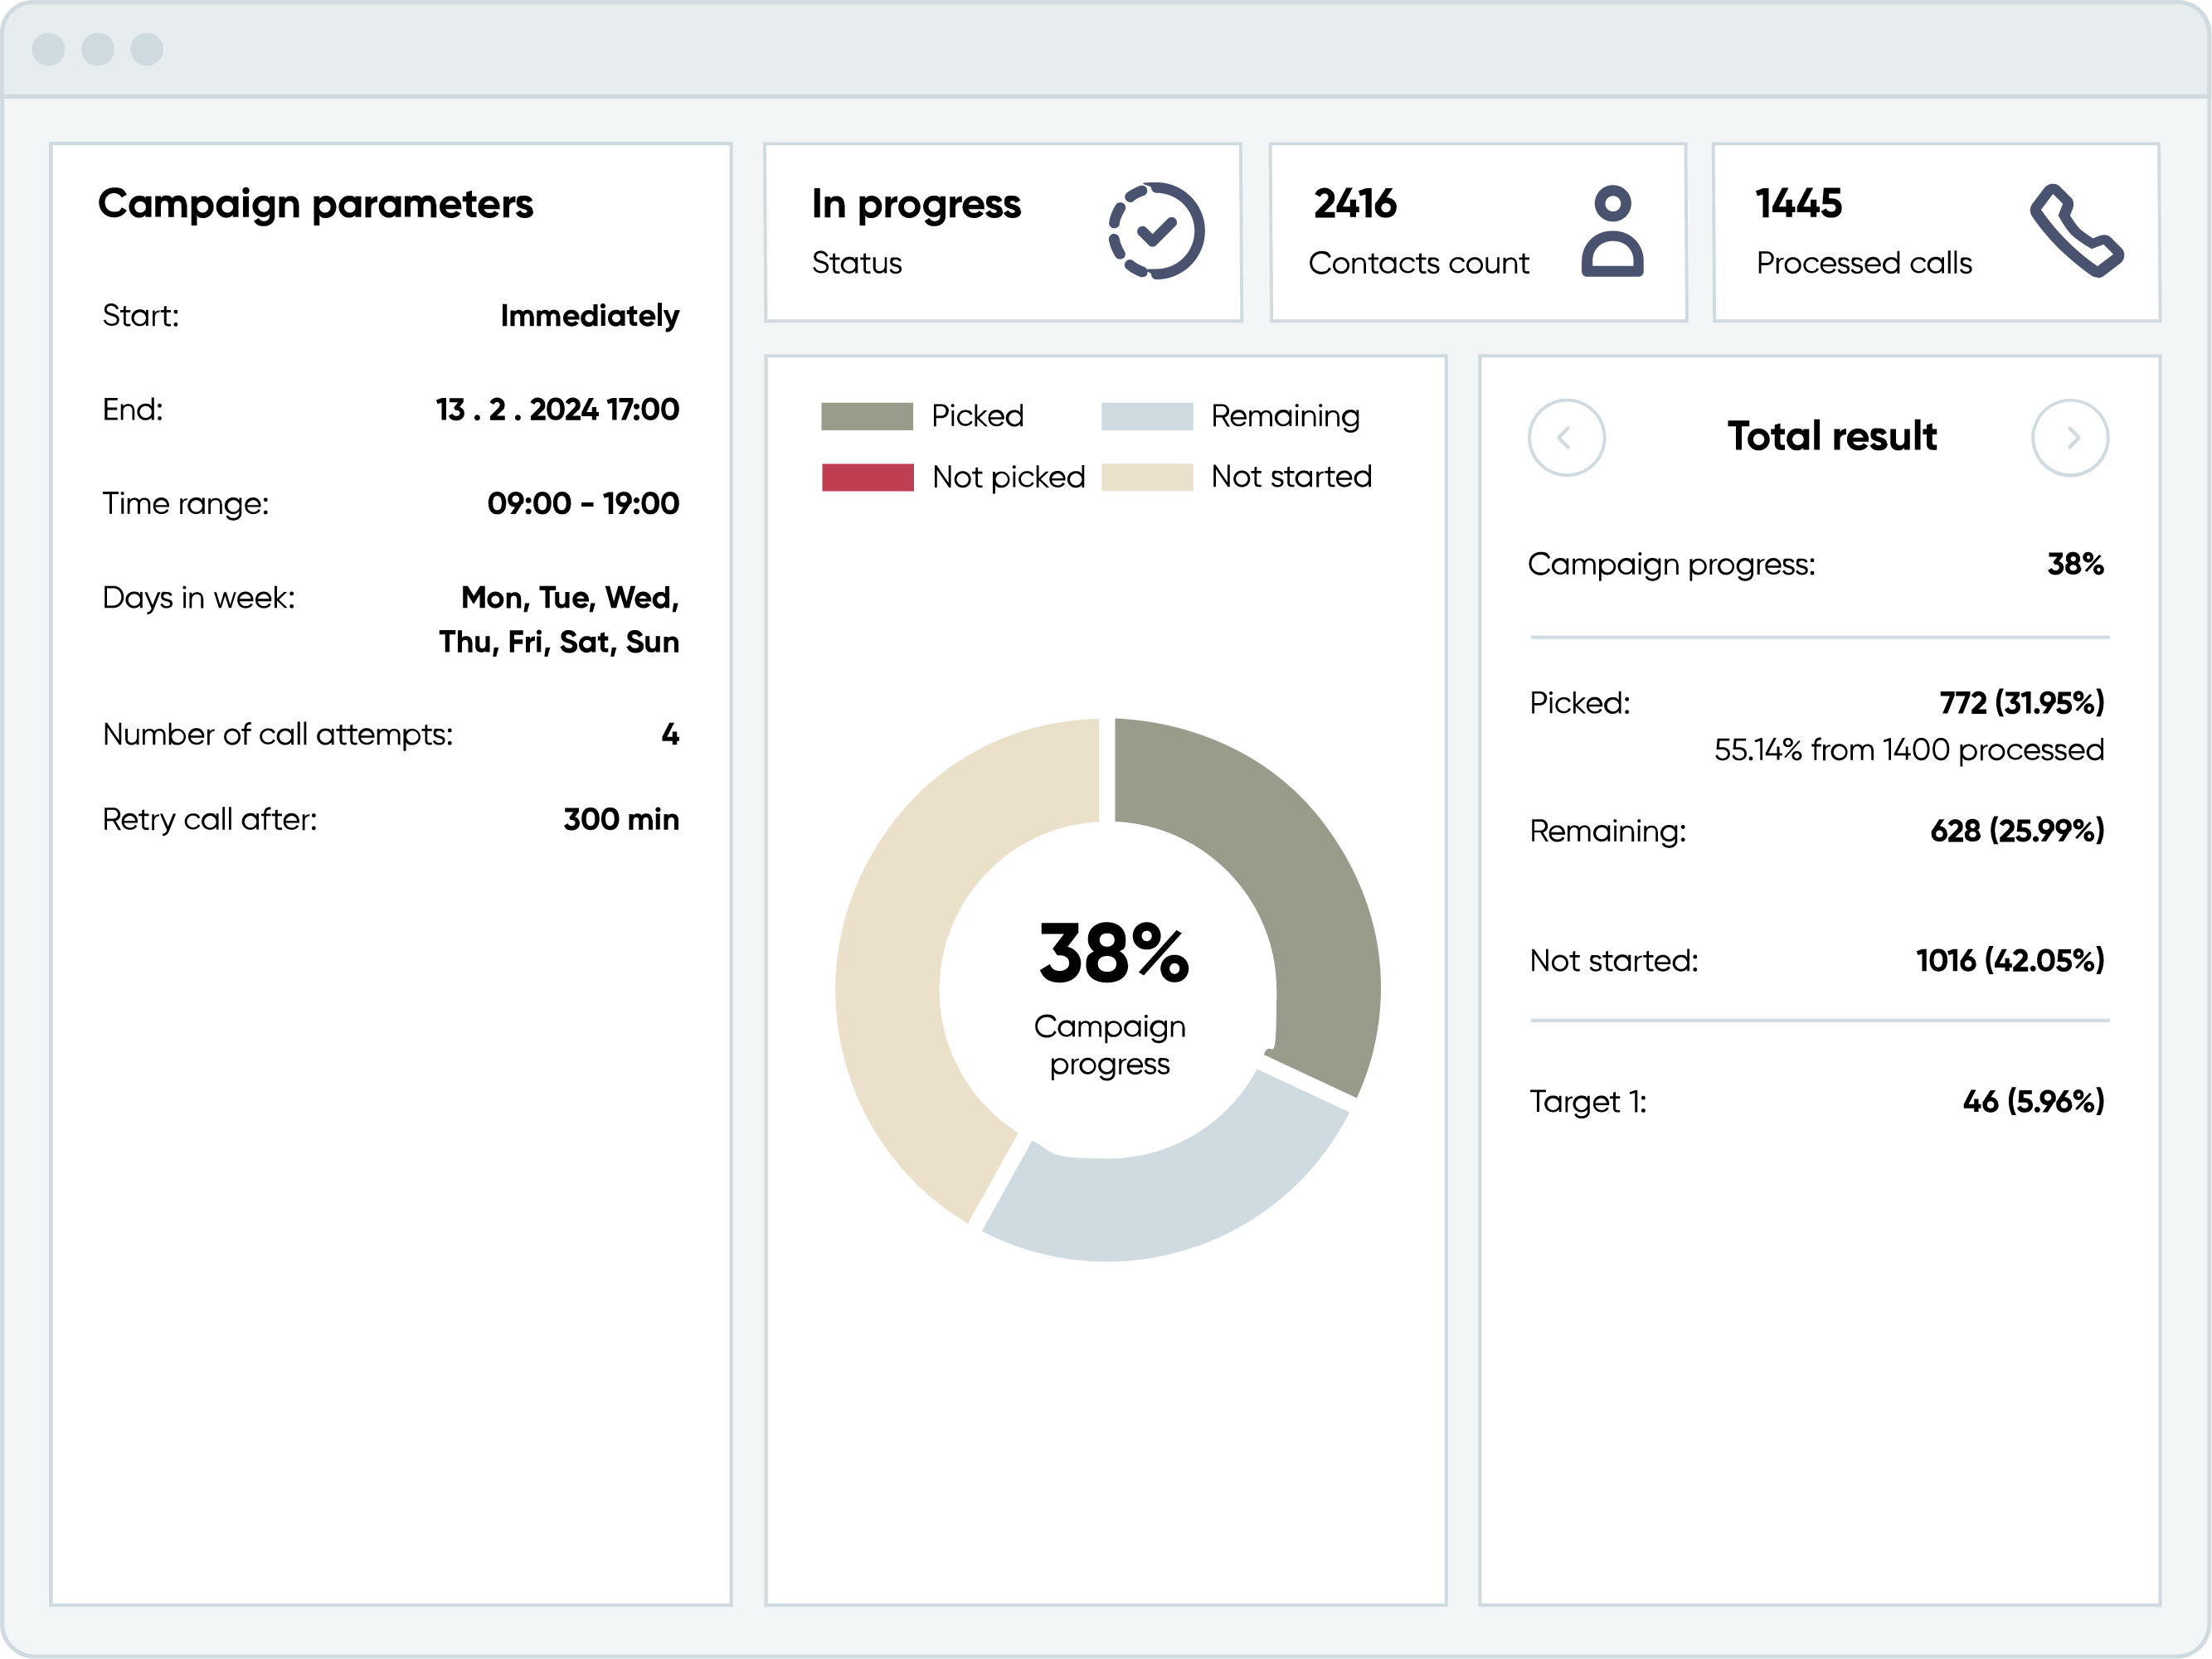Screen dimensions: 2212x1659
Task: Go to previous result with left chevron
Action: coord(1566,438)
